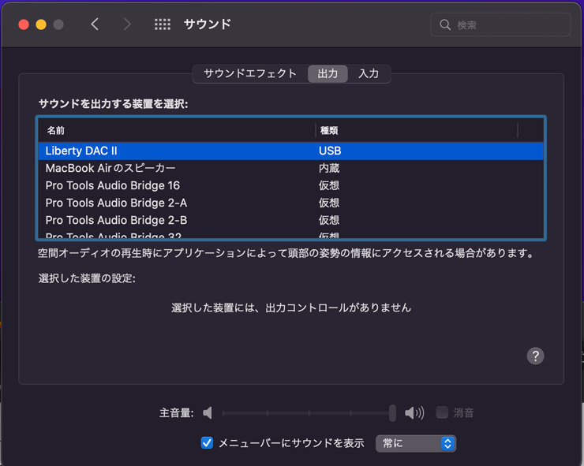Viewport: 584px width, 466px height.
Task: Click the 名前 column header
Action: [177, 131]
